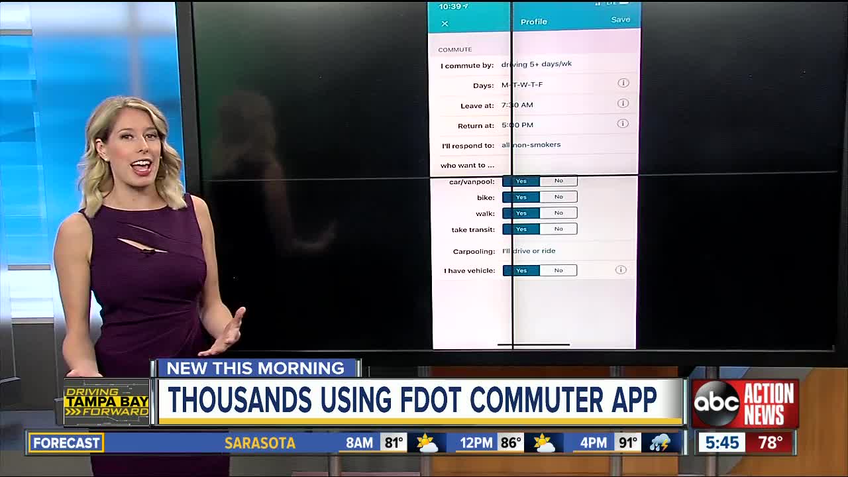
Task: Click the NEW THIS MORNING banner
Action: click(256, 368)
